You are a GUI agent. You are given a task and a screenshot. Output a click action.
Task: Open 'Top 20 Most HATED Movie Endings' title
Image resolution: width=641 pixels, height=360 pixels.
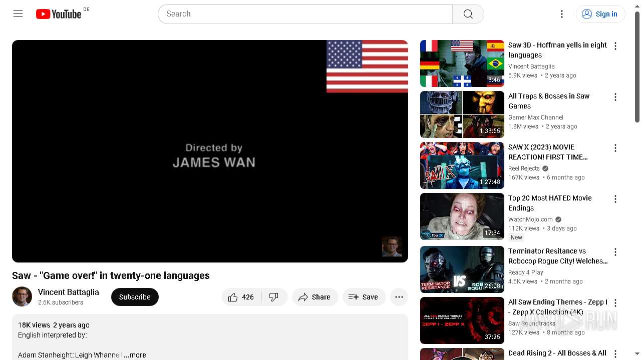[x=550, y=203]
